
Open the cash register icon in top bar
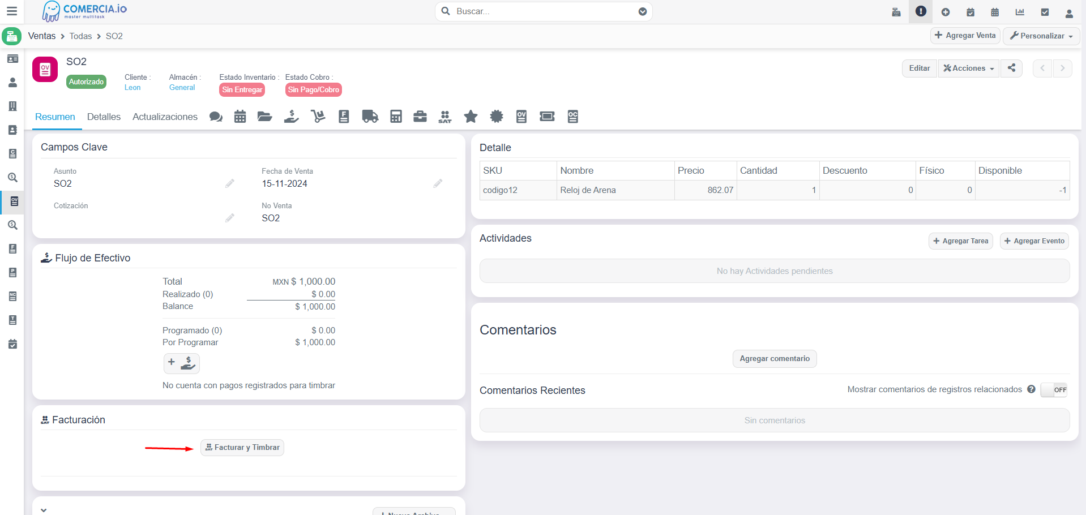(x=896, y=12)
